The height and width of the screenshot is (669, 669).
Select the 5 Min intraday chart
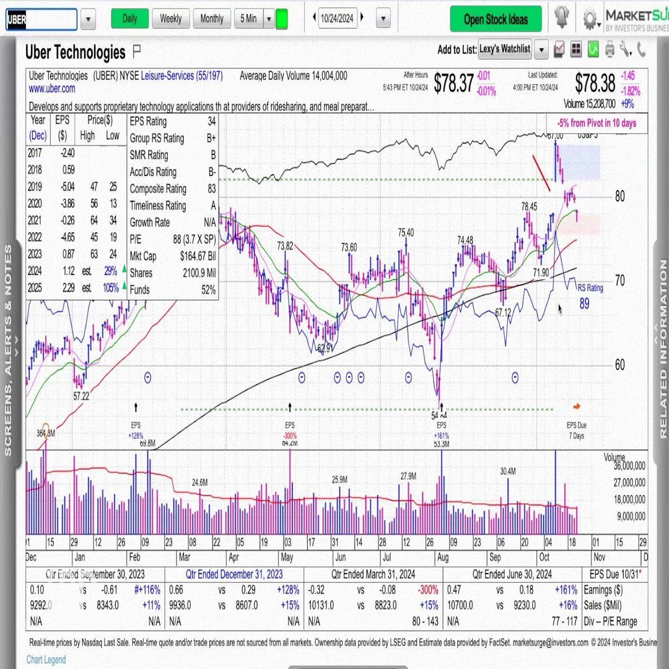[x=248, y=19]
